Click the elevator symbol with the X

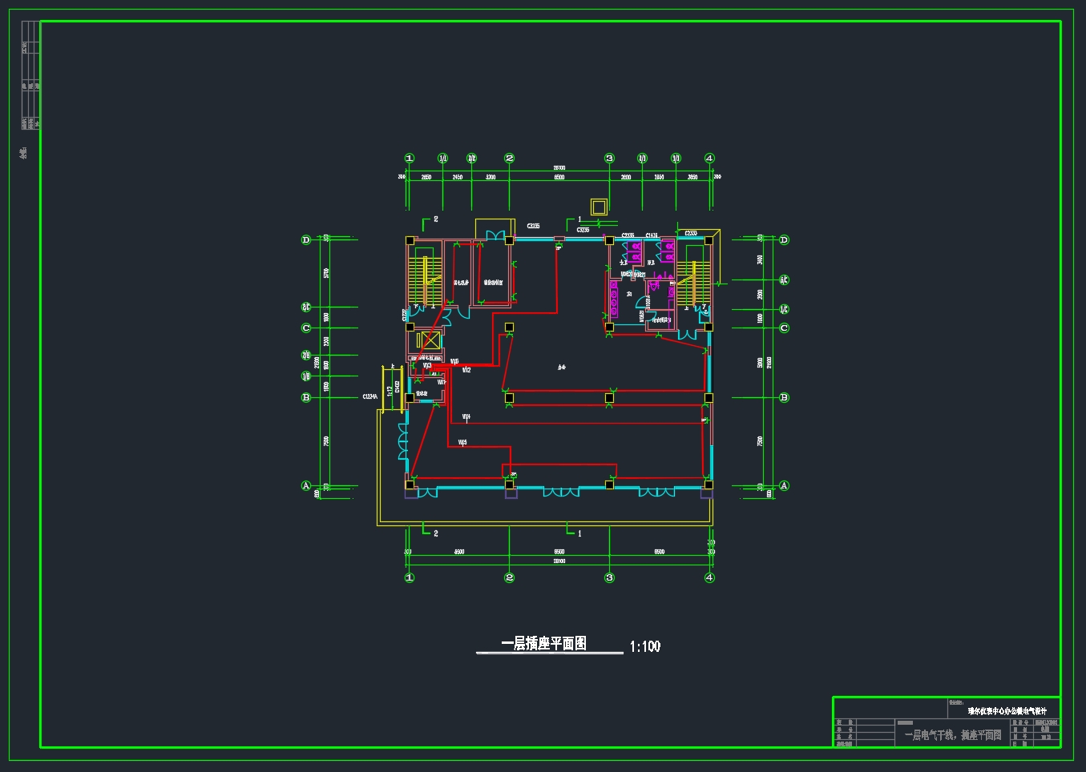coord(431,340)
